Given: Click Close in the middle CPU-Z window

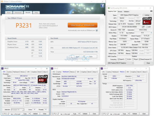Looking at the screenshot, I should pos(94,114).
